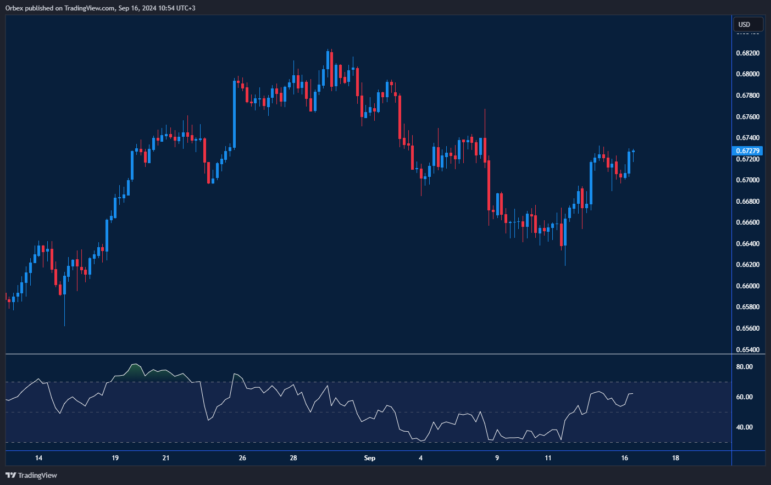Image resolution: width=771 pixels, height=485 pixels.
Task: Click the date label 21 on time axis
Action: (166, 458)
